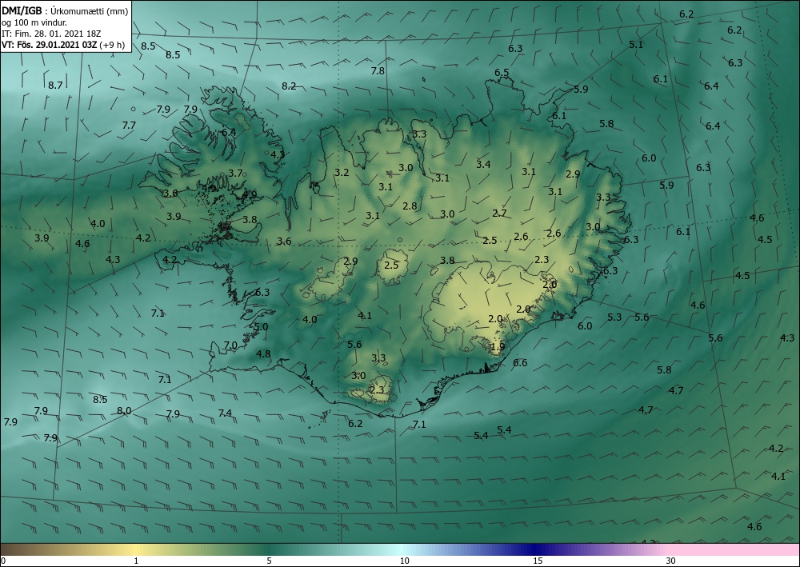Click the 2.5 value inside the small central glacier

391,266
